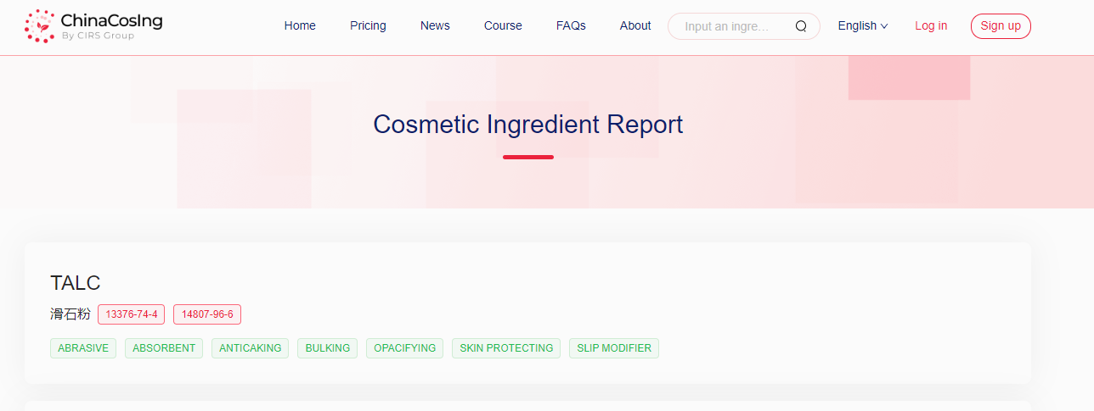Click the ABSORBENT function tag
The image size is (1094, 411).
(x=164, y=348)
